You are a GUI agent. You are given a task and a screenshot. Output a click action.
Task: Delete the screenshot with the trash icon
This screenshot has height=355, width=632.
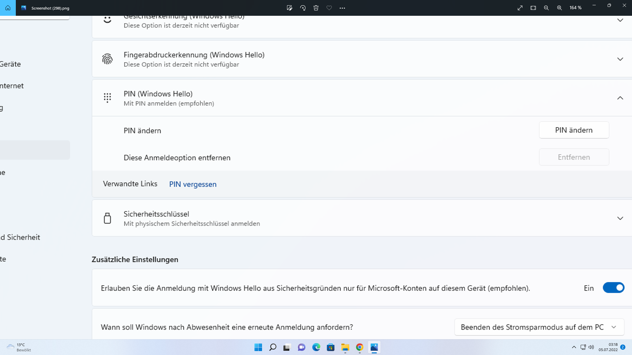click(316, 8)
